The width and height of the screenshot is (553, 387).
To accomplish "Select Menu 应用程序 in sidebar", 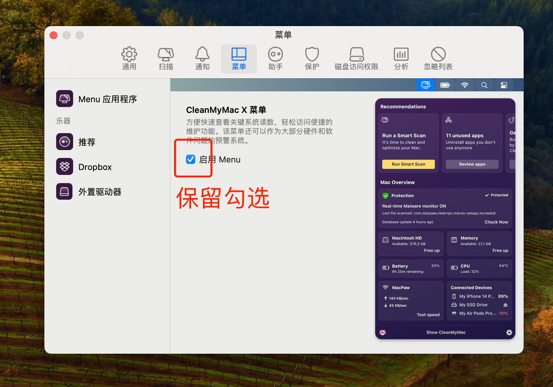I will (x=97, y=99).
